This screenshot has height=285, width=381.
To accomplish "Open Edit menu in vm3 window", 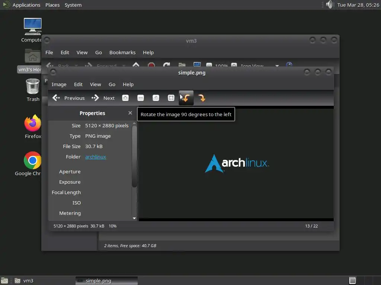I will 65,52.
